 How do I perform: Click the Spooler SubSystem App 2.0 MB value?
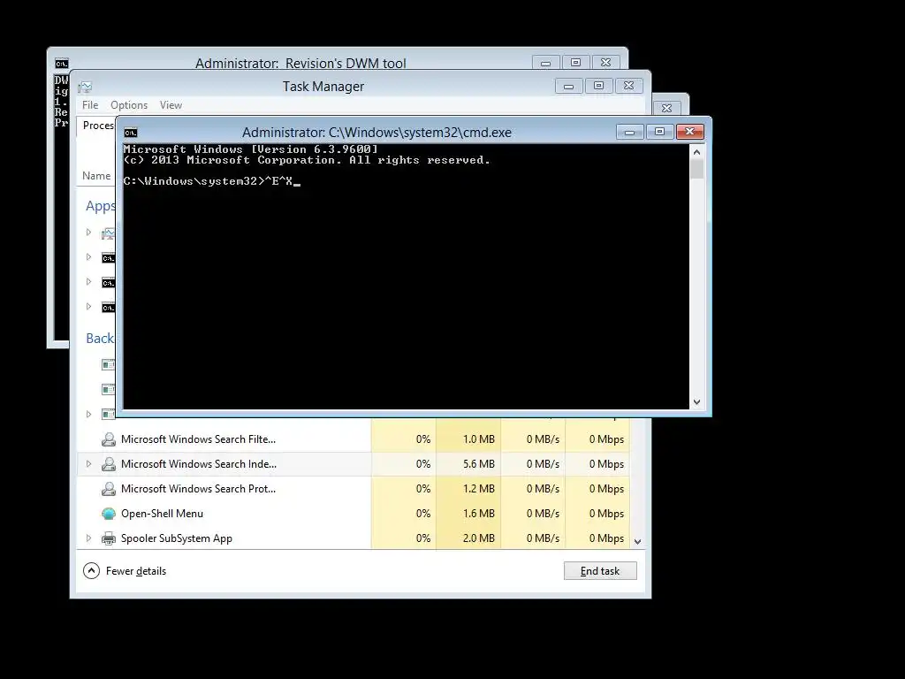pyautogui.click(x=478, y=538)
